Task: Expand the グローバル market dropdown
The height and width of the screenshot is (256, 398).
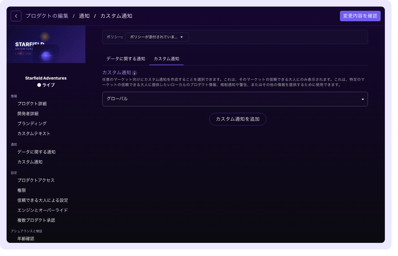Action: click(235, 99)
